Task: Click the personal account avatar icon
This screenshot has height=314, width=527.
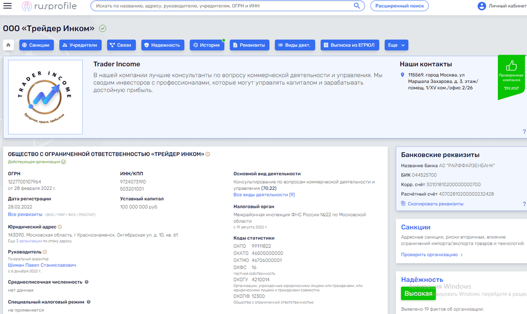Action: coord(482,6)
